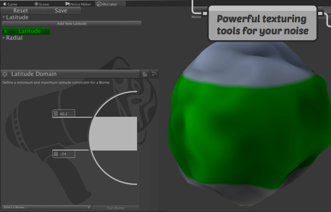Select the green Latitude list item
Viewport: 331px width, 212px height.
29,31
